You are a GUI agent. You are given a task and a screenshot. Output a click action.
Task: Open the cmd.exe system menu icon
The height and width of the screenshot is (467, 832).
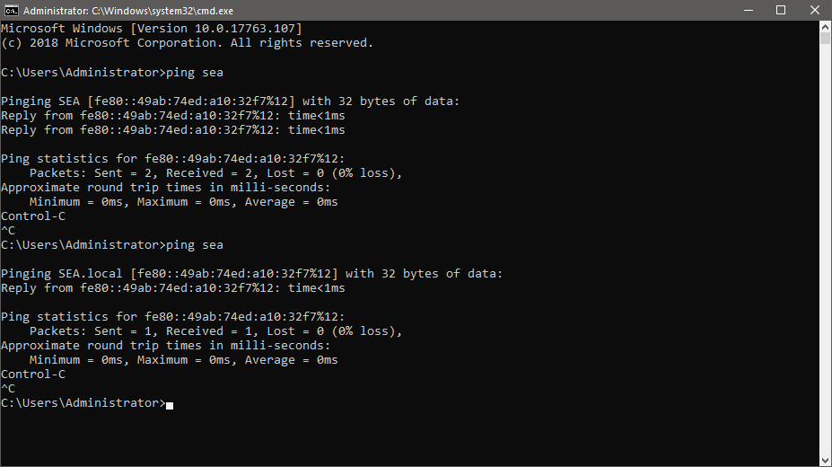[x=11, y=10]
